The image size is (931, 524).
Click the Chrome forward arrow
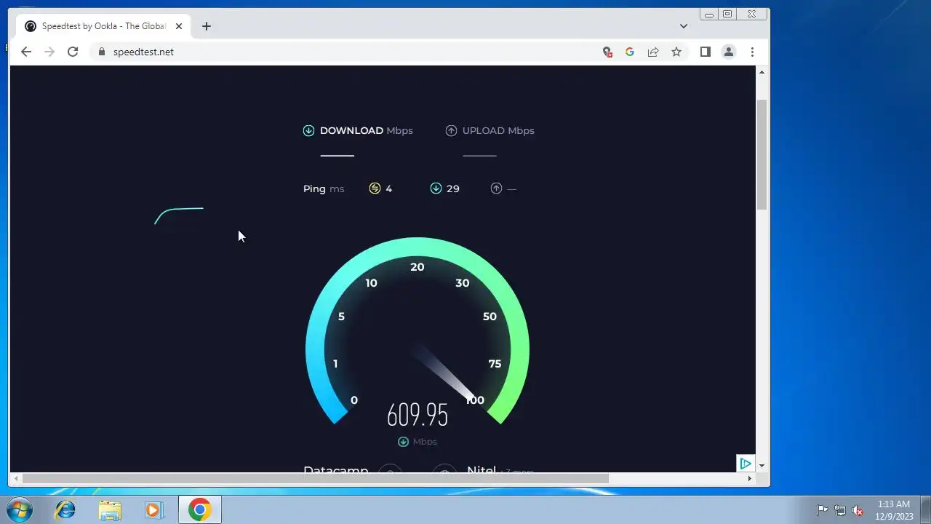49,52
